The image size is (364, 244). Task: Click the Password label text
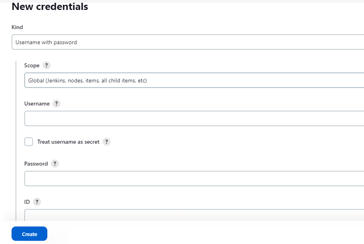[36, 164]
